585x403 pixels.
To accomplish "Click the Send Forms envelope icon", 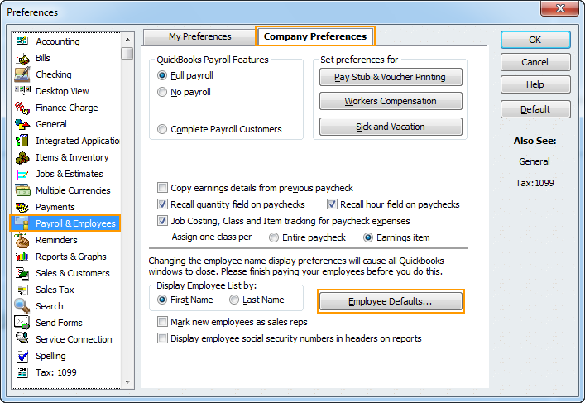I will [x=22, y=323].
